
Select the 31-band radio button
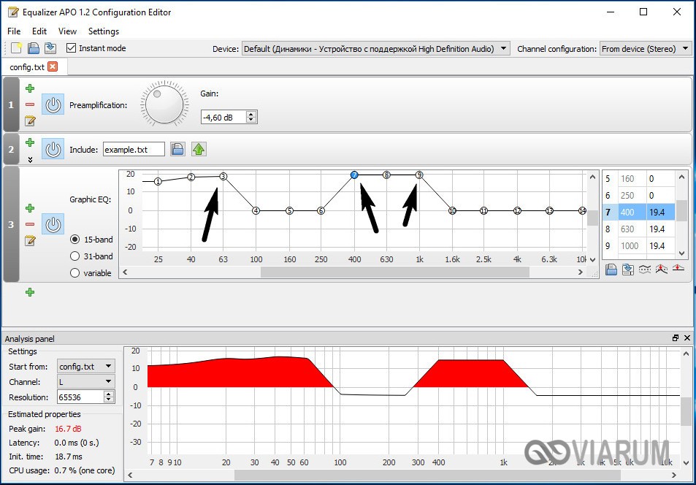point(75,256)
